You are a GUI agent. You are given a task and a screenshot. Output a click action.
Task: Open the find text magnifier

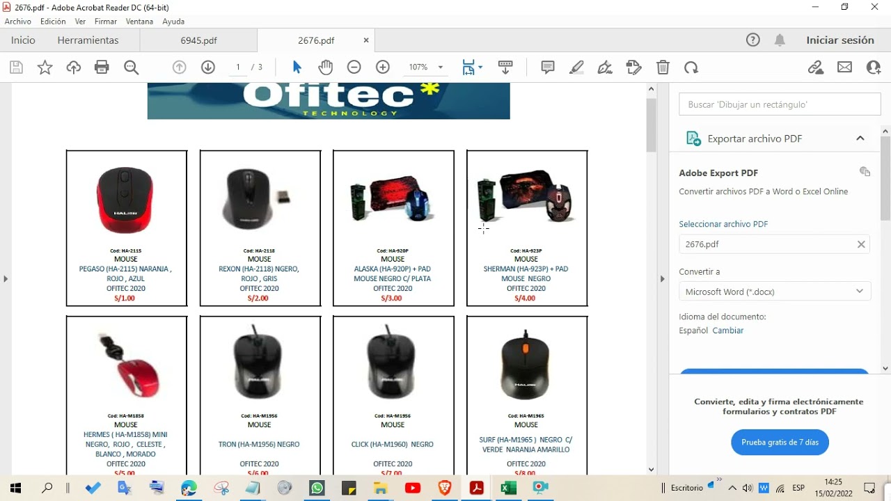131,67
